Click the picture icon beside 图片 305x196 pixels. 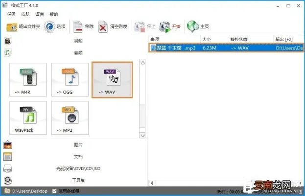(7, 145)
